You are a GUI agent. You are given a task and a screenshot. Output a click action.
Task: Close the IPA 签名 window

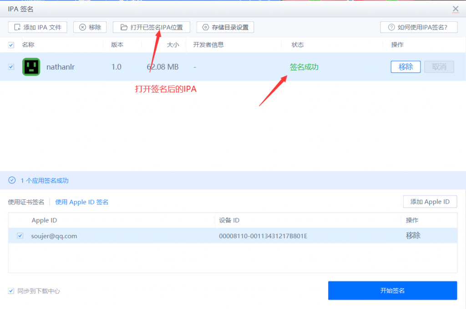tap(455, 9)
